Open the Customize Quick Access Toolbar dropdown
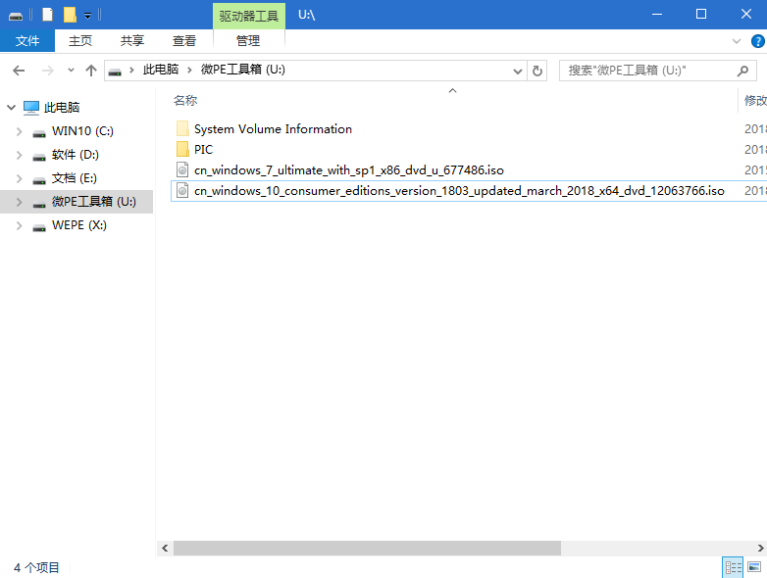The height and width of the screenshot is (578, 767). tap(87, 16)
